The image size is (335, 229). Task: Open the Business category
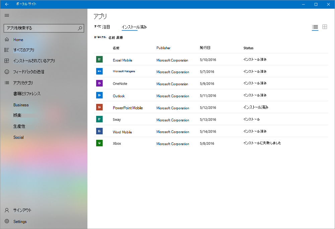(x=21, y=105)
